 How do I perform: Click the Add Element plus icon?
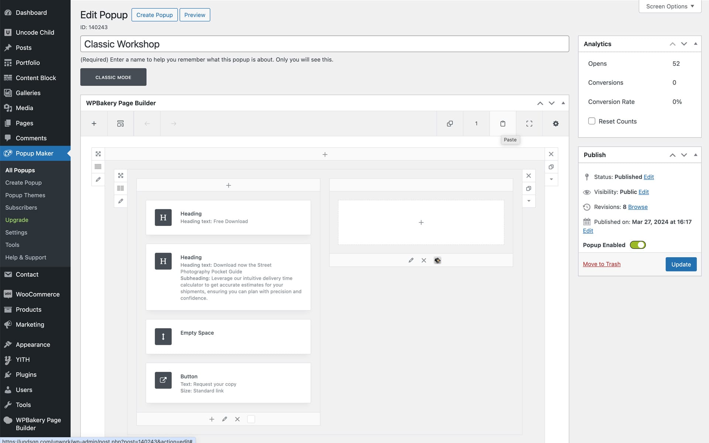pyautogui.click(x=94, y=124)
